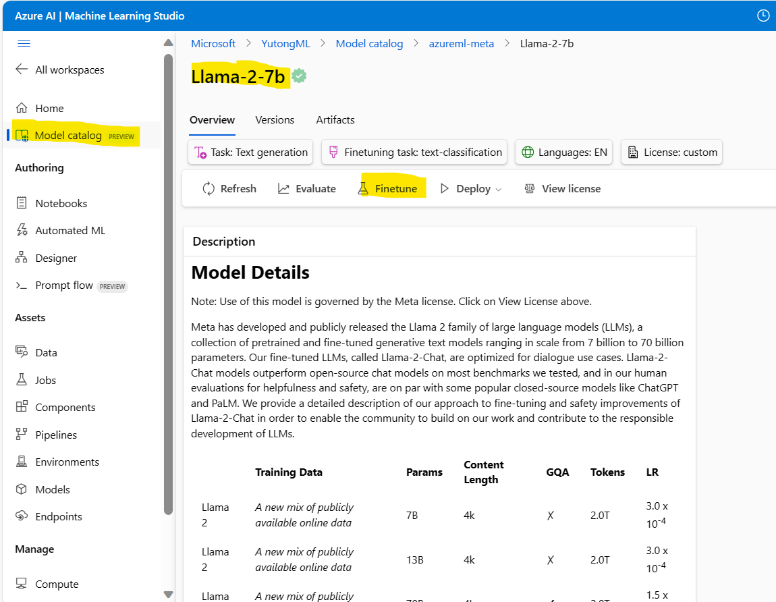Click the back arrow beside All workspaces

click(22, 70)
